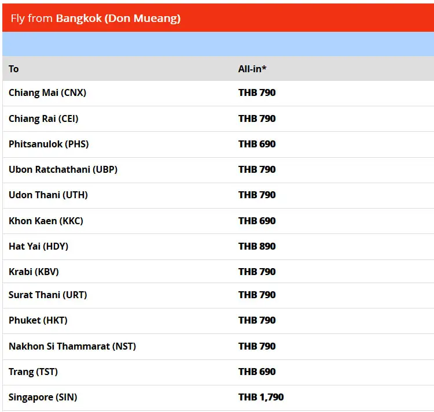Click Singapore (SIN) destination

pos(43,397)
